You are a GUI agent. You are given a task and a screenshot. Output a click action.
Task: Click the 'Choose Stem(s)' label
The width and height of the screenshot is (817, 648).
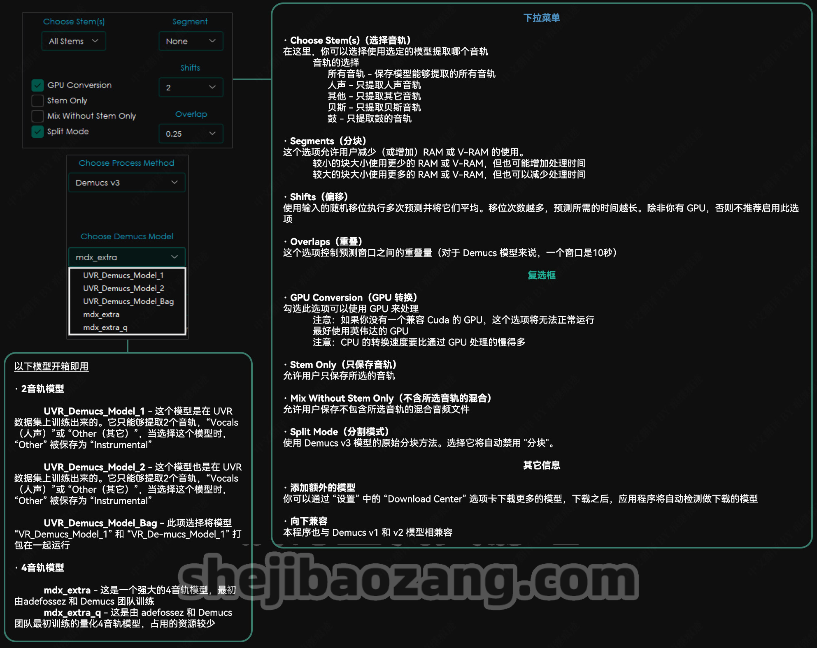click(74, 21)
